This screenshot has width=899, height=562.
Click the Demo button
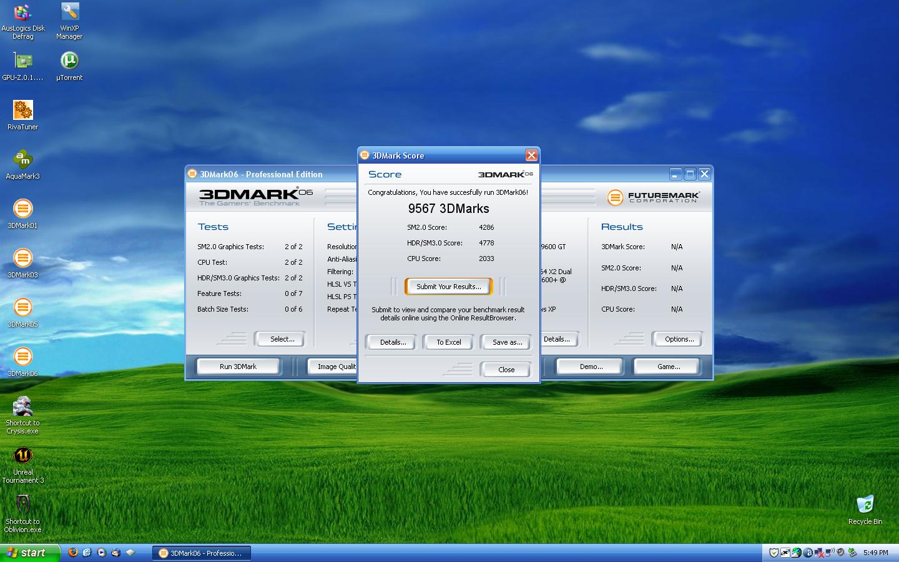(x=591, y=367)
